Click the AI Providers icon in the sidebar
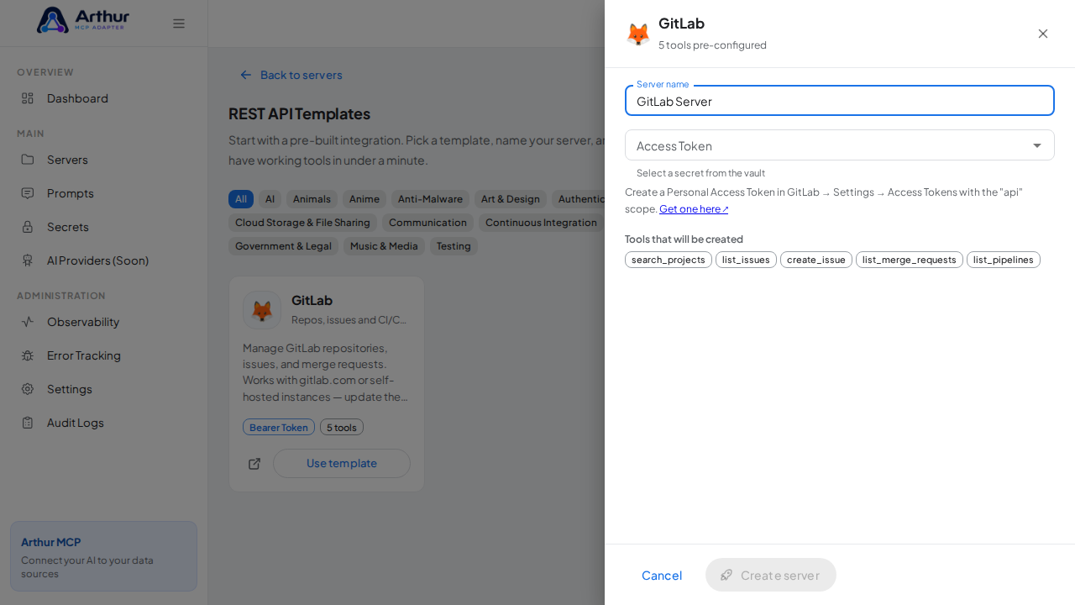This screenshot has width=1075, height=605. [28, 260]
